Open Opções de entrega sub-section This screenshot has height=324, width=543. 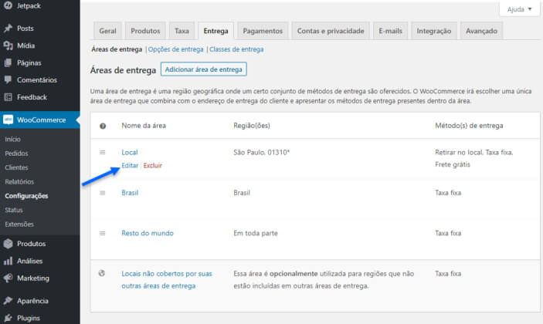pyautogui.click(x=175, y=49)
